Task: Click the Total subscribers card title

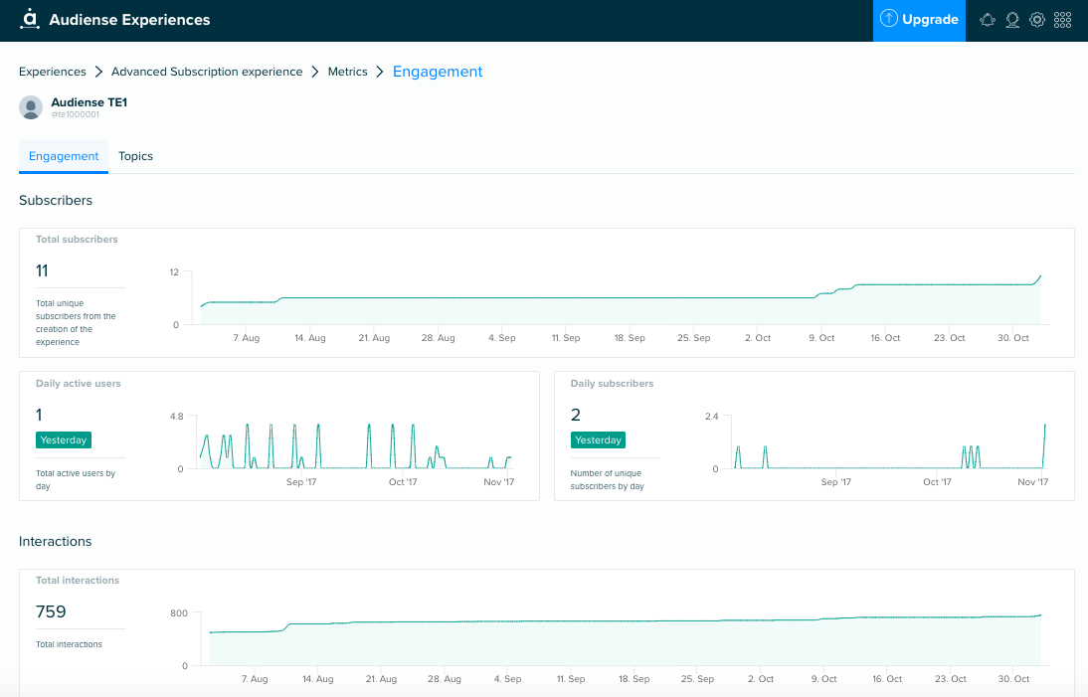Action: point(77,240)
